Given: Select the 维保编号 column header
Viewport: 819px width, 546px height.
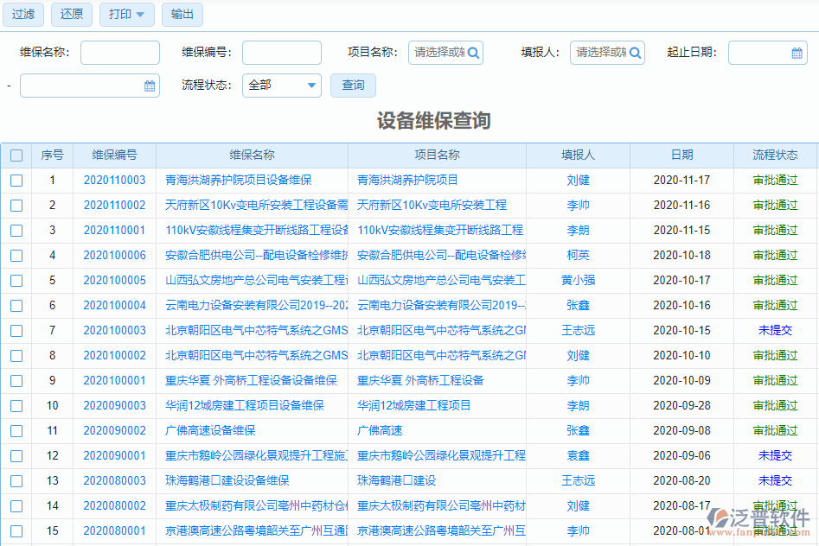Looking at the screenshot, I should pyautogui.click(x=114, y=155).
